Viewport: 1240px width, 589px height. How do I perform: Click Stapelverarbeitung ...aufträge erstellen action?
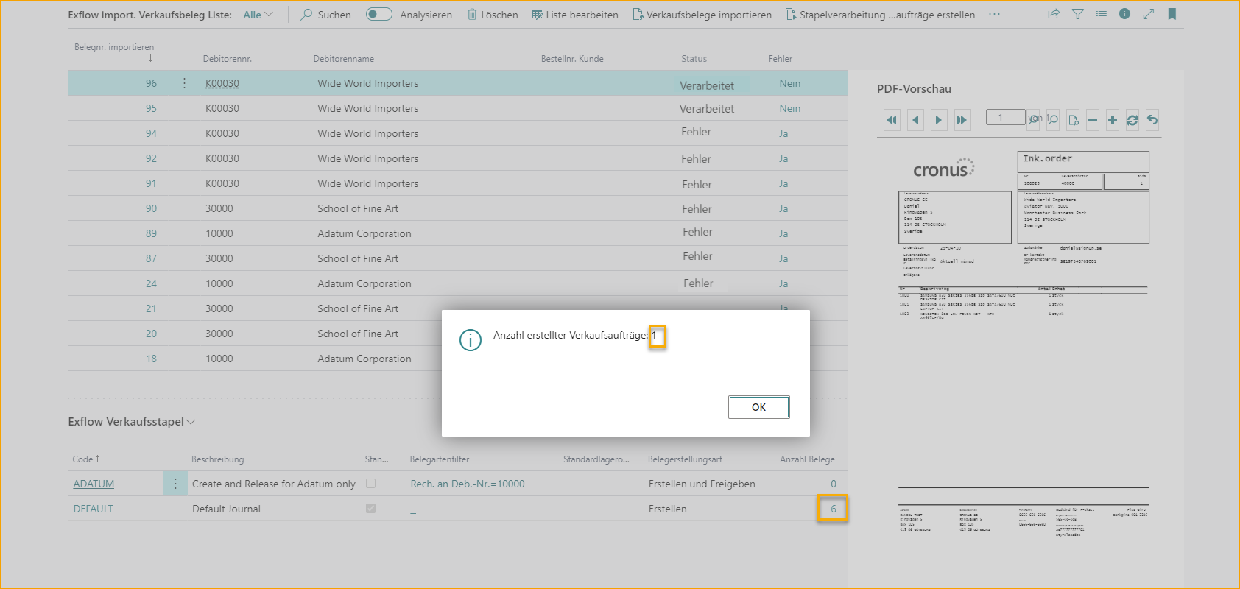[880, 15]
